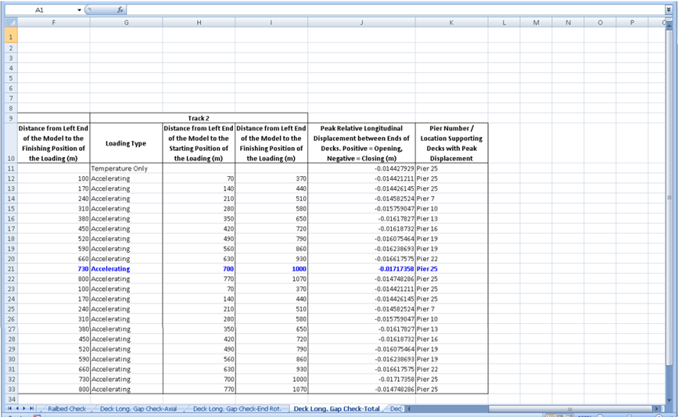Go to the last sheet tab arrow

coord(31,408)
